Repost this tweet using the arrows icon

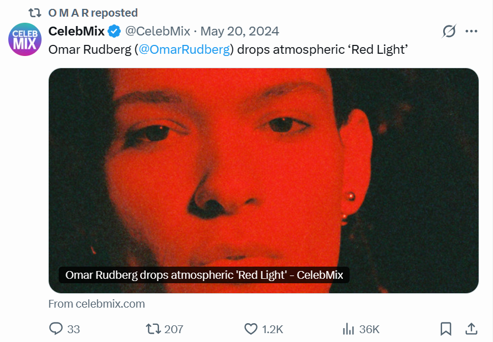pos(153,329)
